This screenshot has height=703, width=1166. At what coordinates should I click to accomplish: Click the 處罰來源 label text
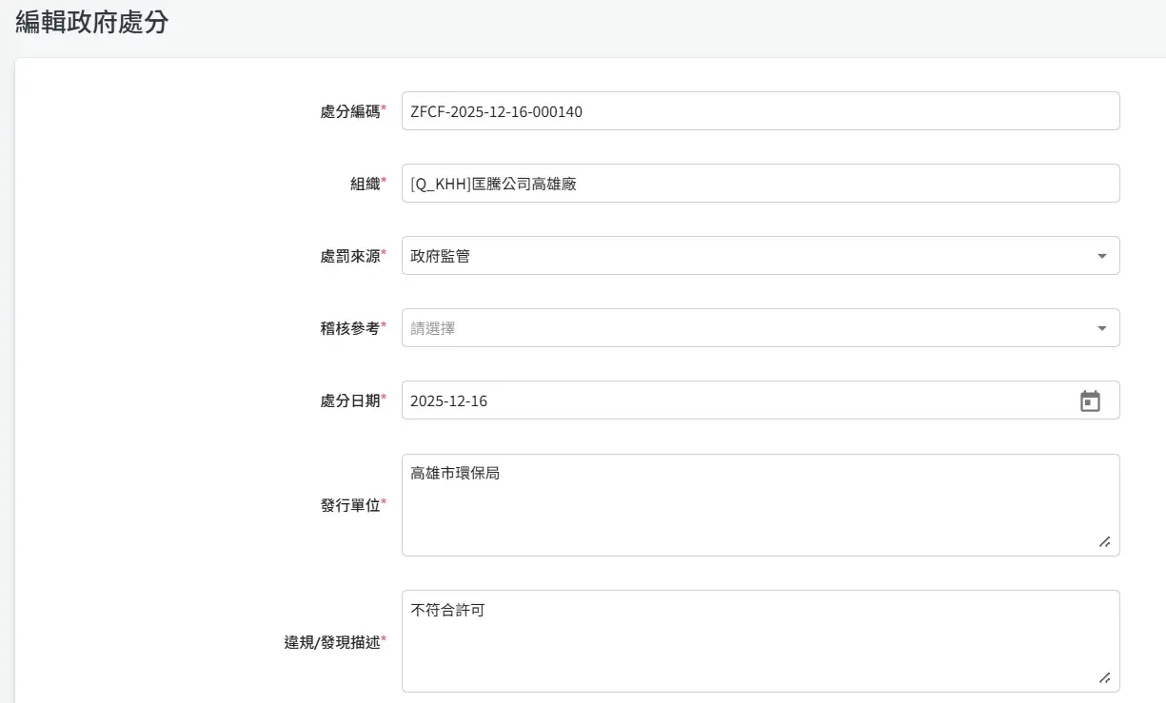pyautogui.click(x=349, y=256)
